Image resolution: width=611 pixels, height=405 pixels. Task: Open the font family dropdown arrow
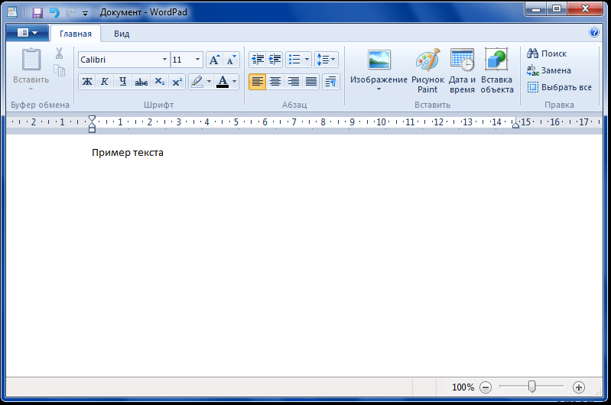tap(165, 60)
